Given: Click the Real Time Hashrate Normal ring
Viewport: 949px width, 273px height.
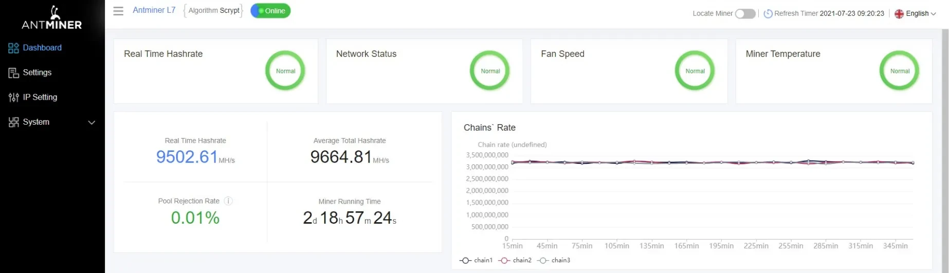Looking at the screenshot, I should (x=285, y=71).
